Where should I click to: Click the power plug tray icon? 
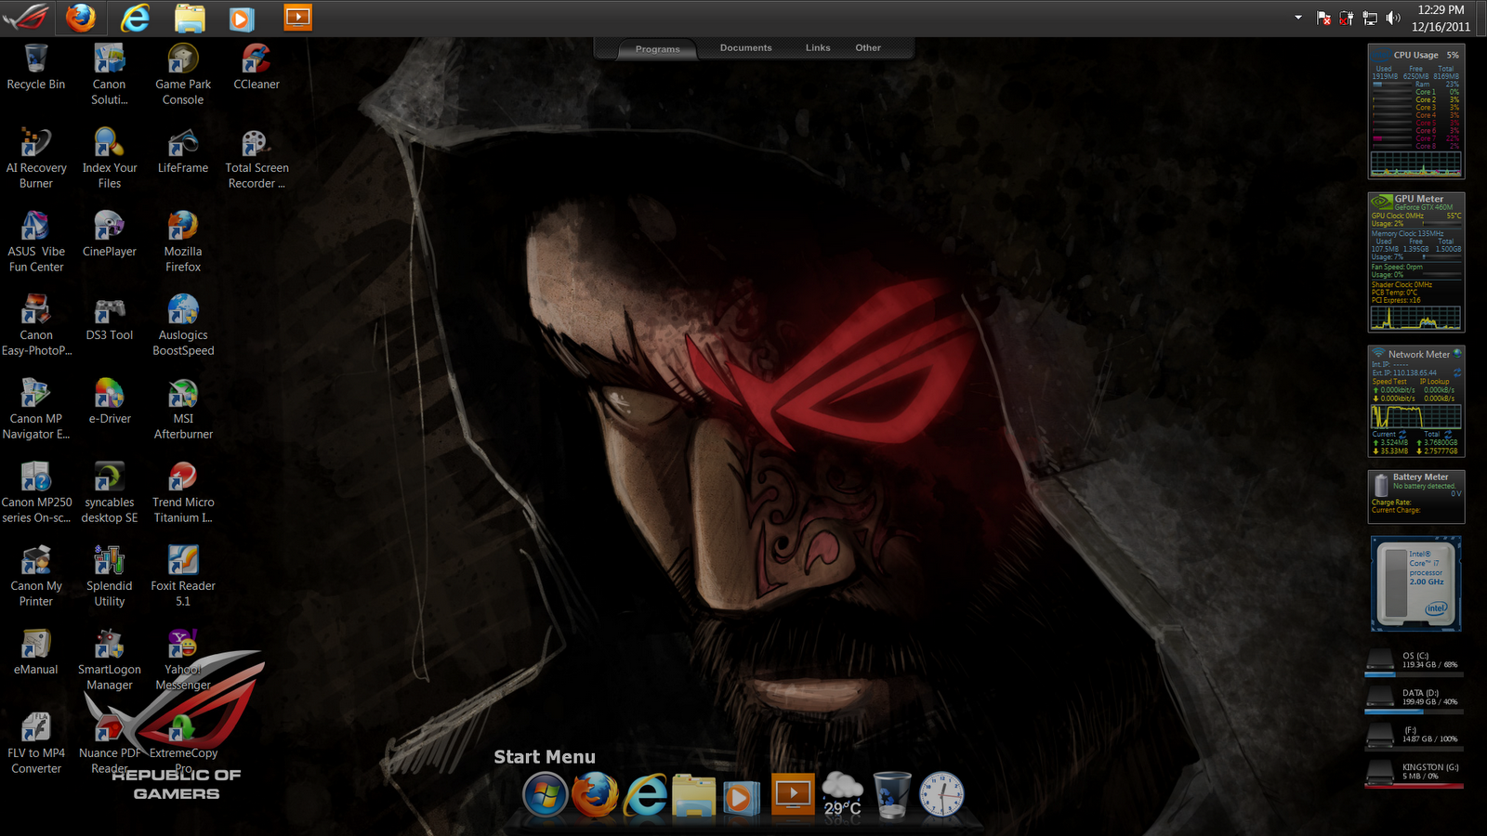[1346, 18]
